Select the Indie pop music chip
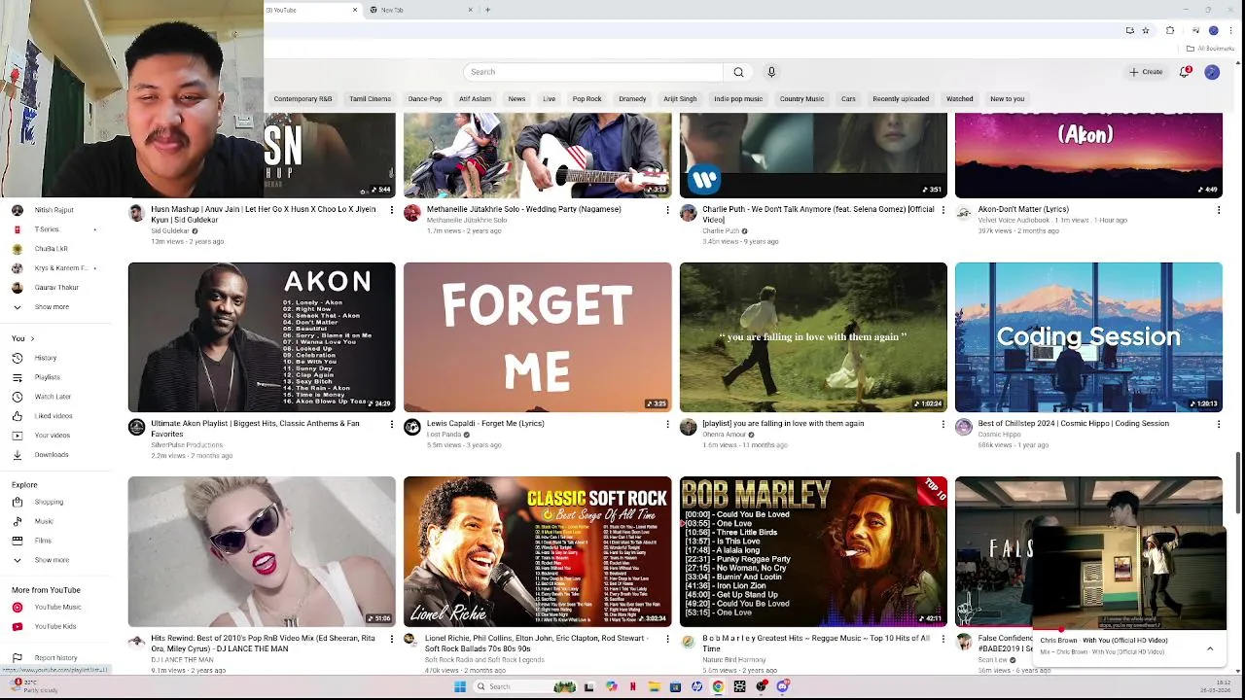The height and width of the screenshot is (700, 1245). click(x=738, y=99)
